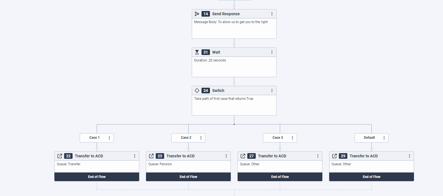The image size is (443, 196).
Task: Open the Wait action's kebab menu
Action: tap(272, 52)
